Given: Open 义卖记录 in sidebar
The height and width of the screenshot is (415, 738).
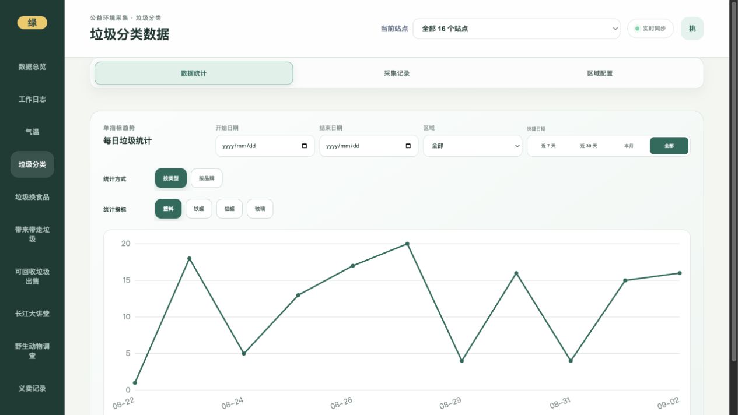Looking at the screenshot, I should pos(32,388).
